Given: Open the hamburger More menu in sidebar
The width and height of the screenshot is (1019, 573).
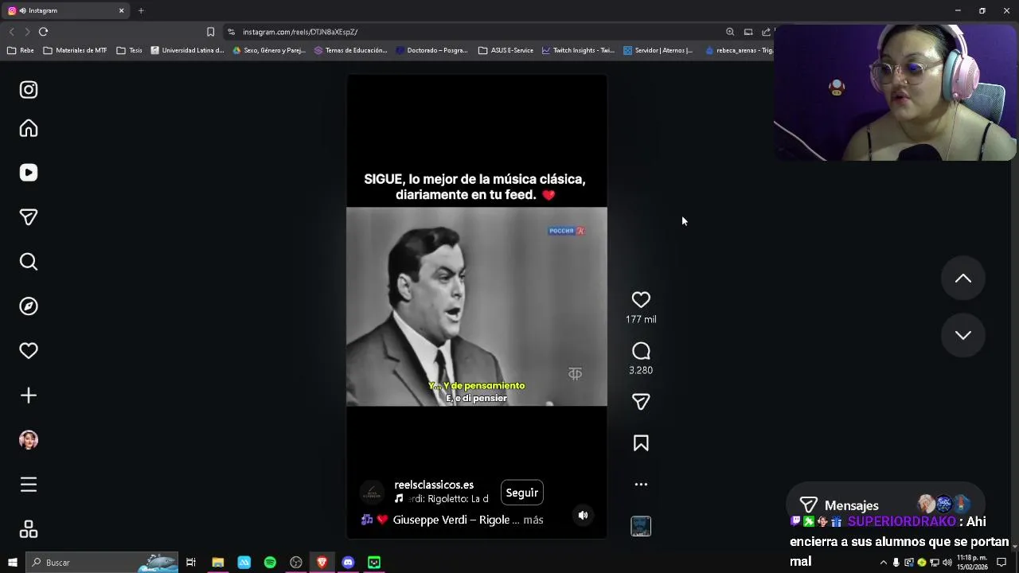Looking at the screenshot, I should (x=29, y=485).
